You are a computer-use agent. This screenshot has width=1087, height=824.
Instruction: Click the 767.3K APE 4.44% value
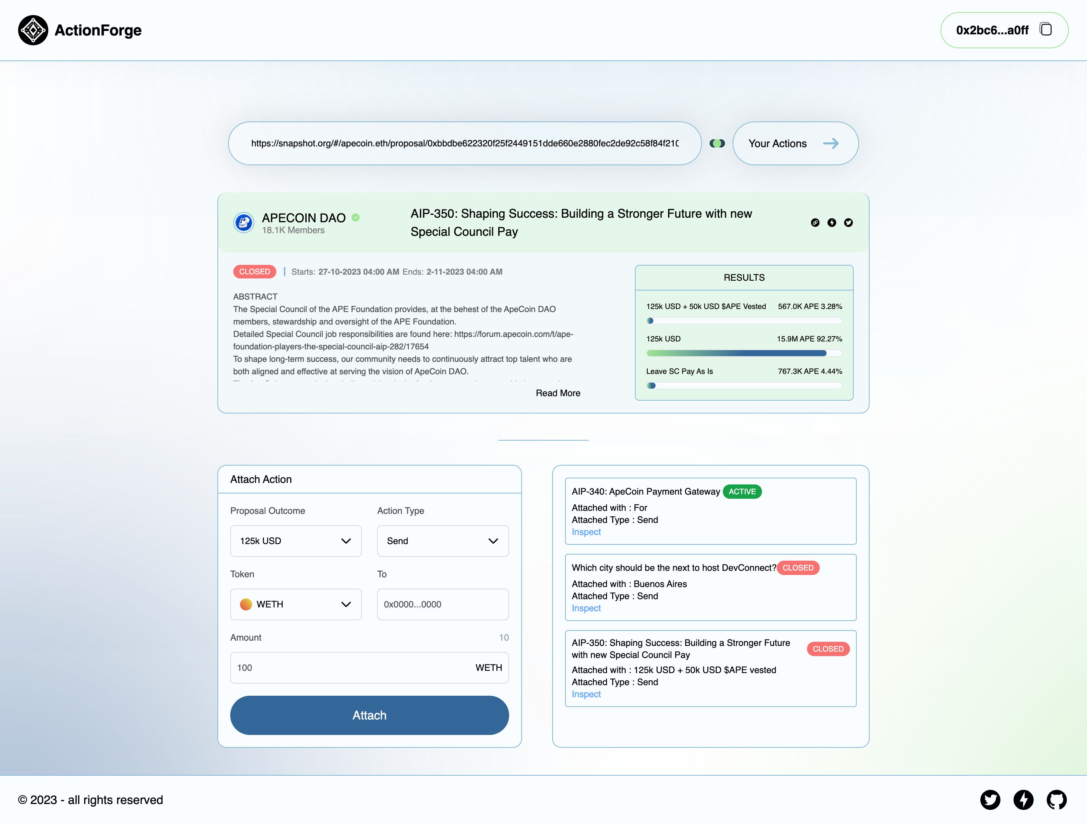(x=810, y=372)
